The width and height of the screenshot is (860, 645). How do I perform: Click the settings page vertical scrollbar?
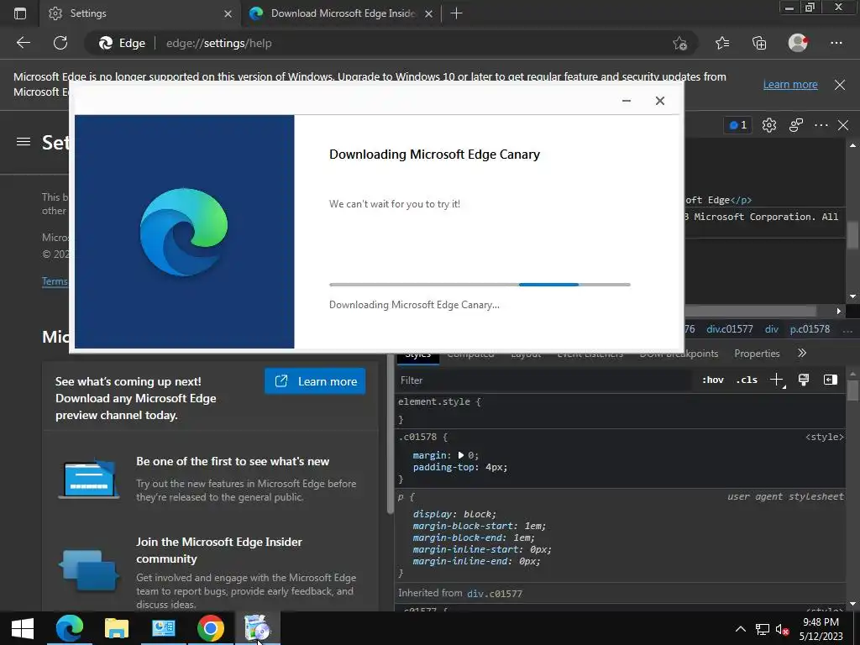[x=390, y=433]
